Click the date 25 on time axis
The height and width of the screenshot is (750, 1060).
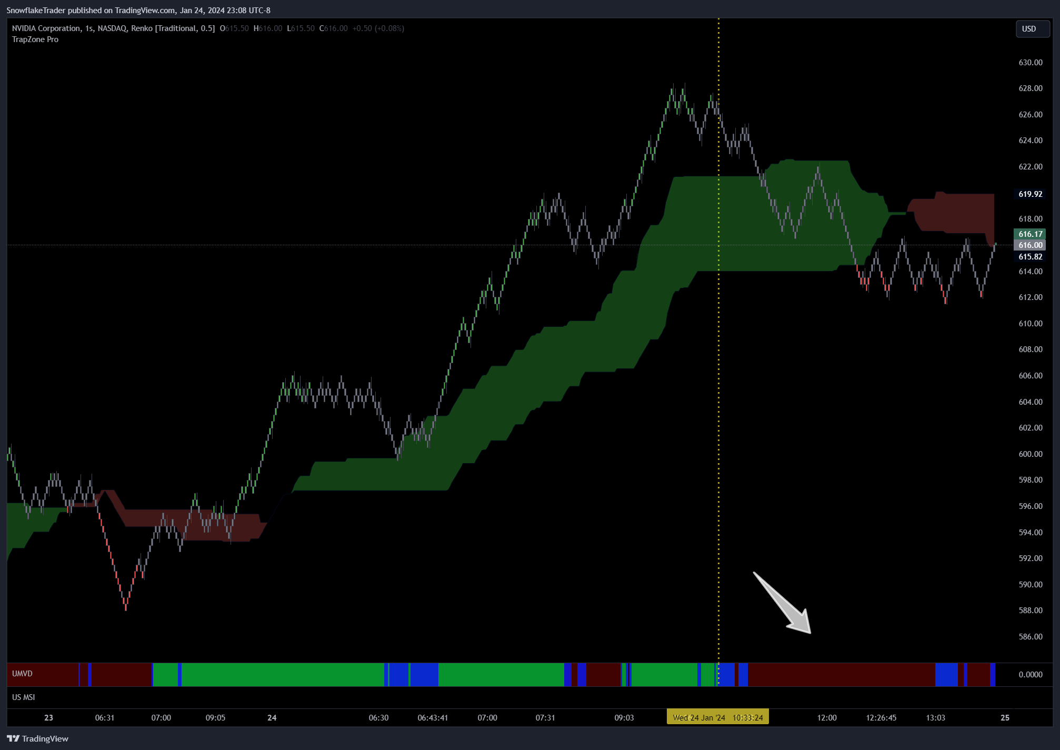point(1005,718)
